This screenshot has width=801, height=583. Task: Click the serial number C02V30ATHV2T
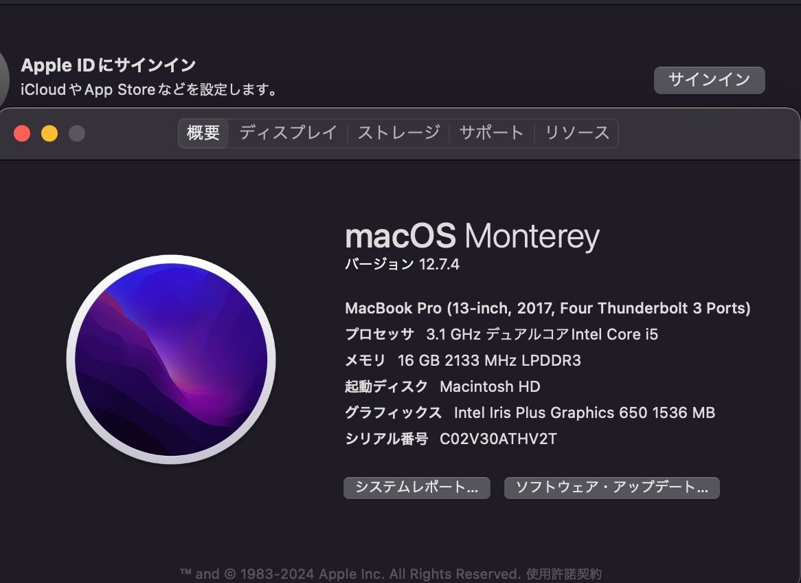[x=498, y=439]
